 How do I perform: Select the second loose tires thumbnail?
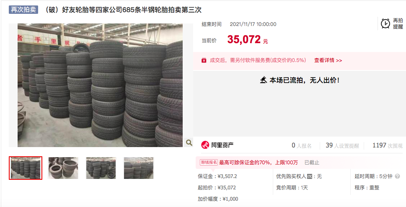click(63, 168)
